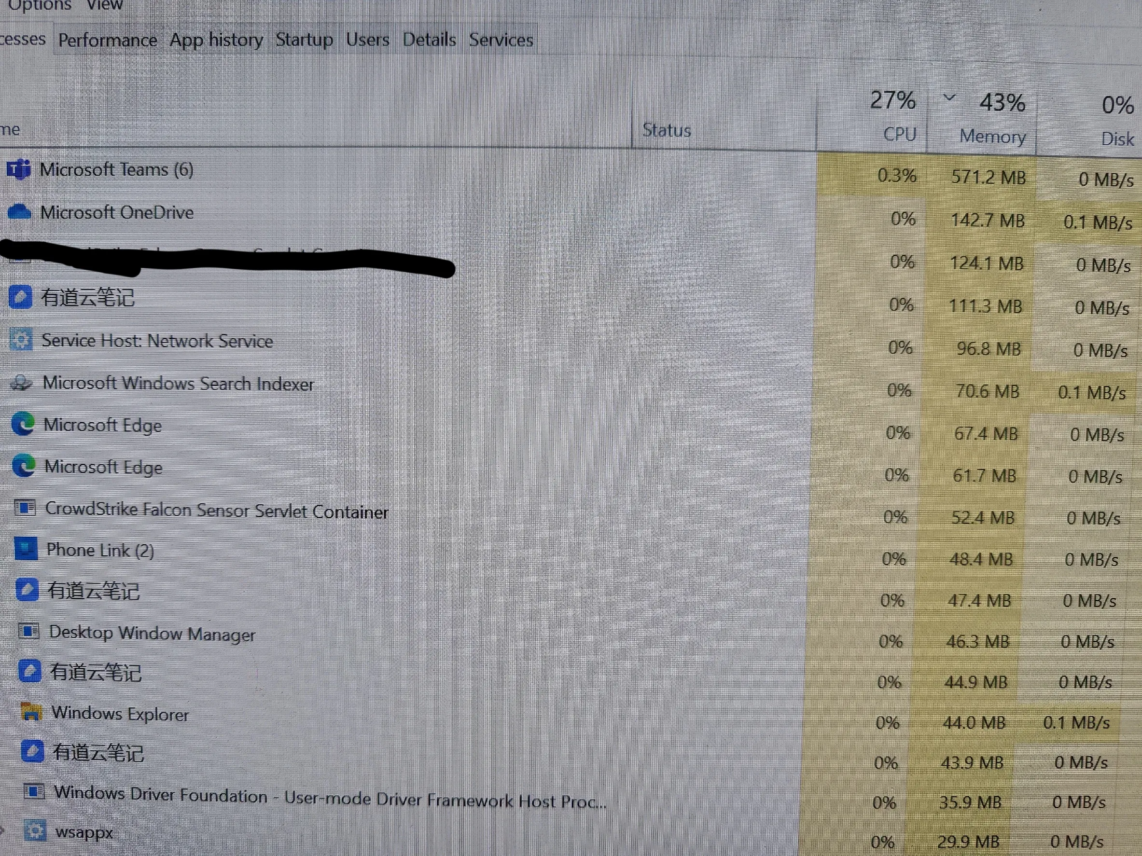1142x856 pixels.
Task: Sort processes by the CPU column
Action: [873, 118]
